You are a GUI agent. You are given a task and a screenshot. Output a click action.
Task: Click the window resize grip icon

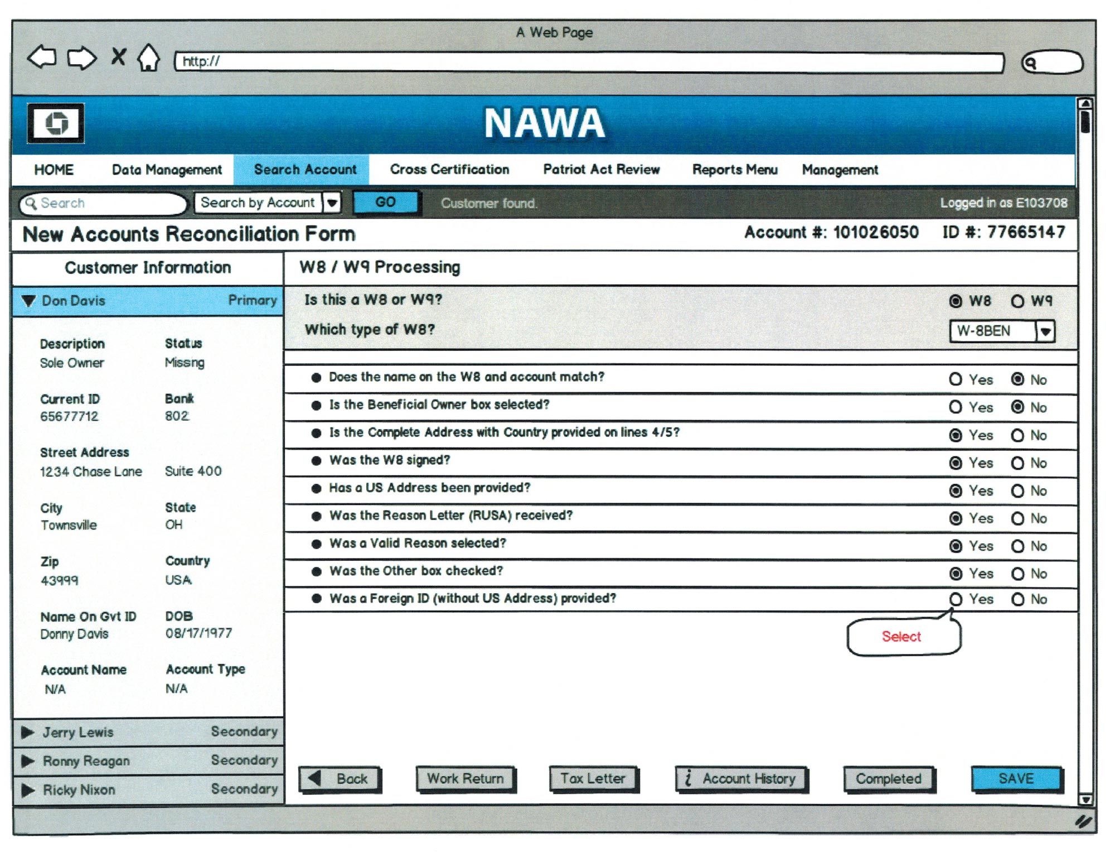coord(1082,821)
